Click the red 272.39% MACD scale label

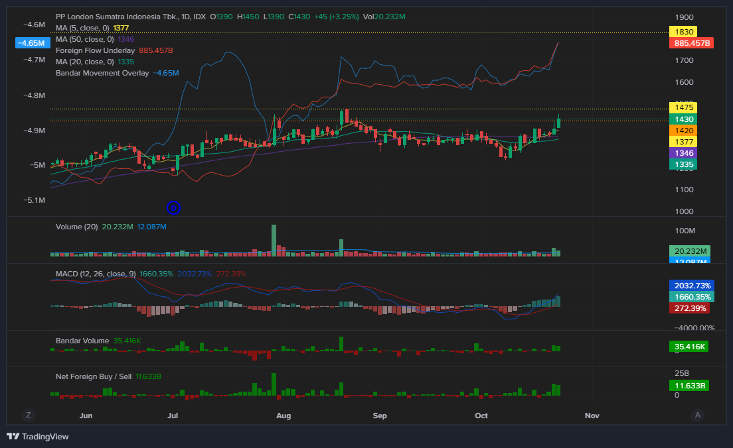pyautogui.click(x=690, y=308)
